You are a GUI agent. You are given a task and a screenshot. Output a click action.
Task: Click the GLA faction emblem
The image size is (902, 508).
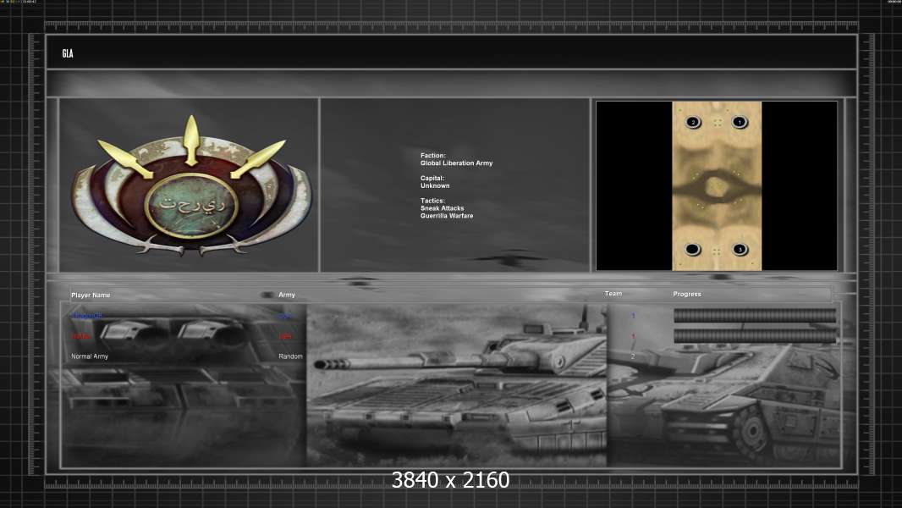191,185
